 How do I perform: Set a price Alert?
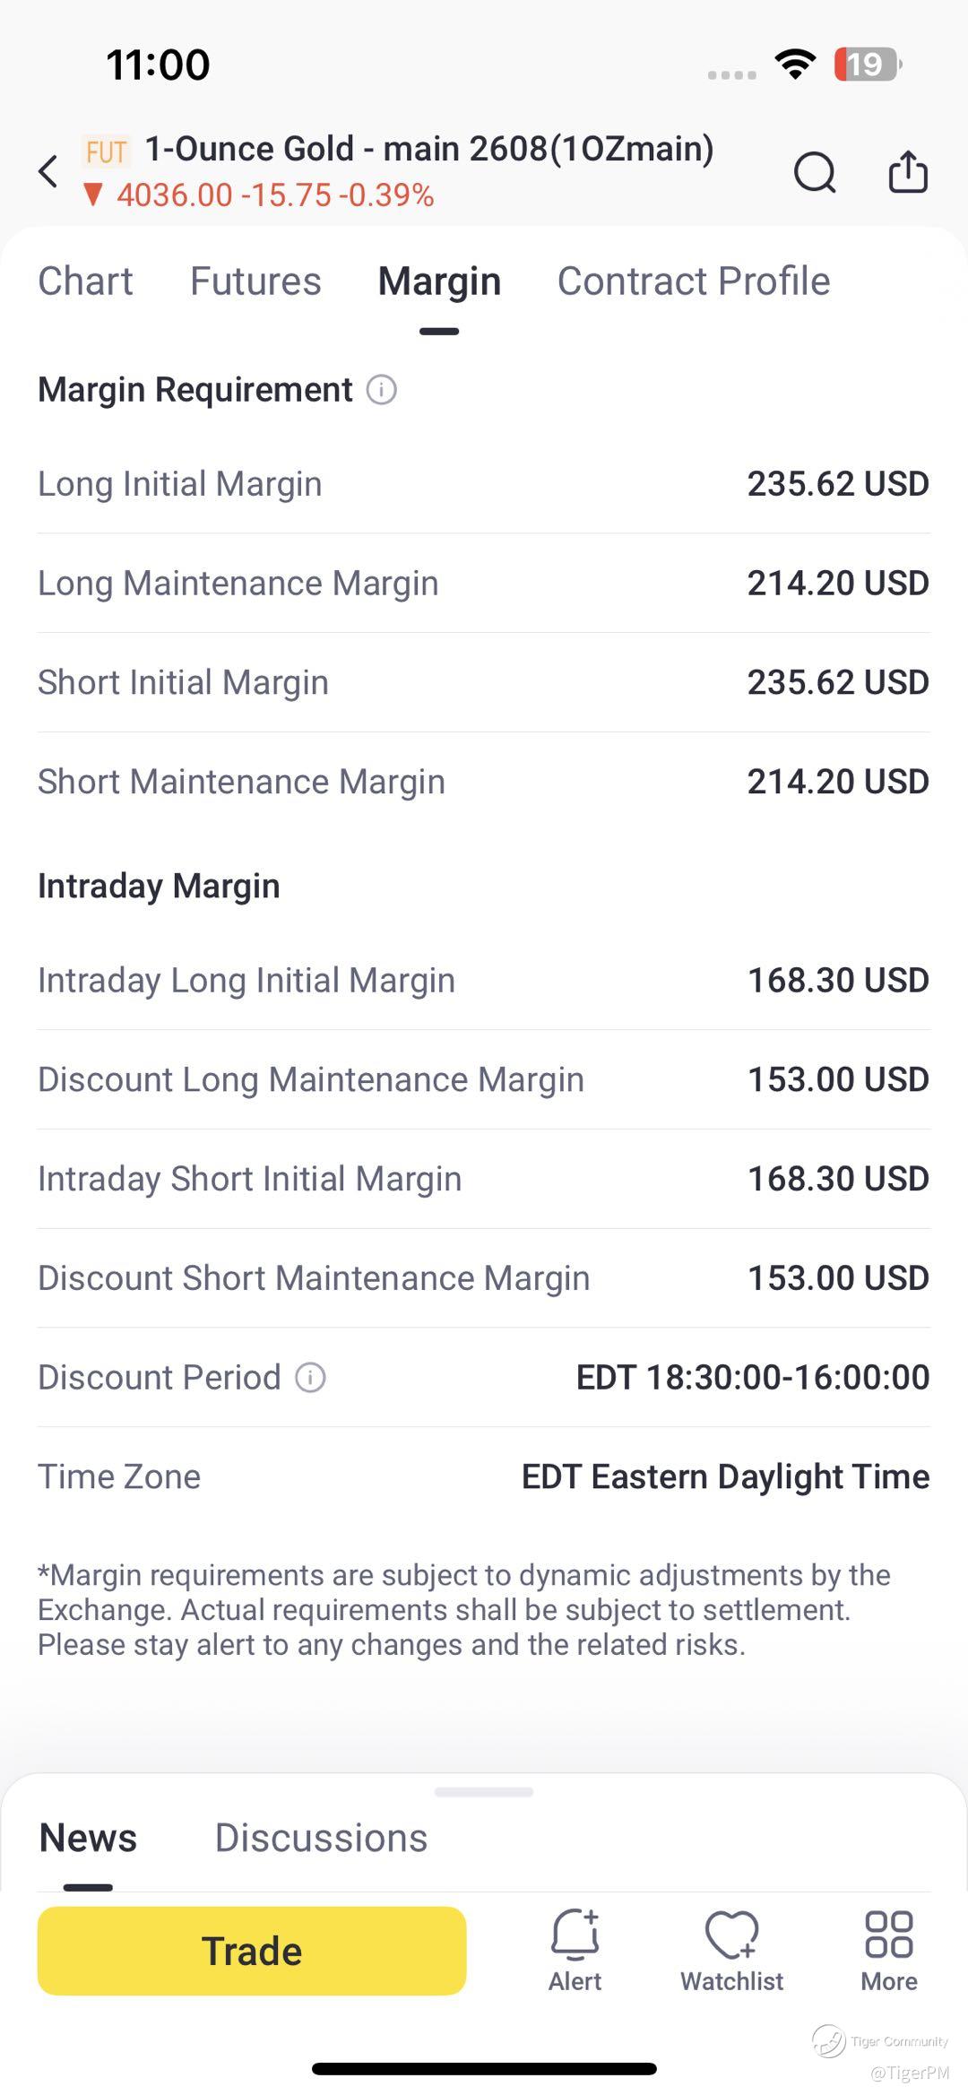575,1950
